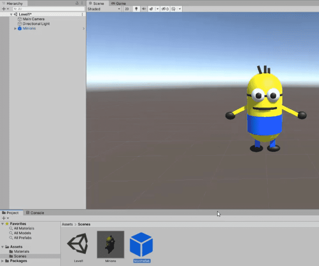Click the Hierarchy lock icon

pyautogui.click(x=77, y=3)
